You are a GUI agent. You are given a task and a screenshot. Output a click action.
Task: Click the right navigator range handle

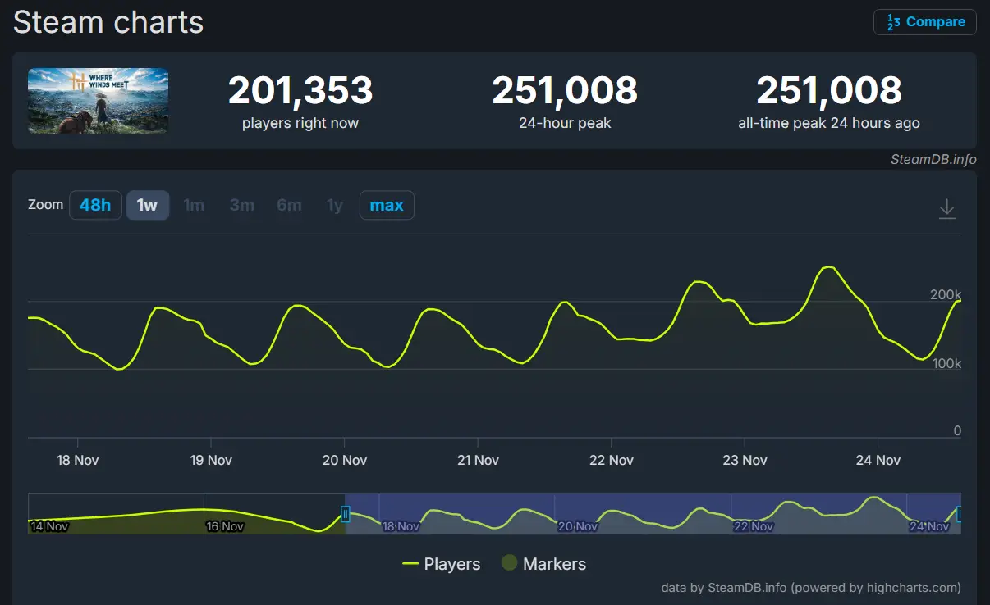pyautogui.click(x=959, y=514)
